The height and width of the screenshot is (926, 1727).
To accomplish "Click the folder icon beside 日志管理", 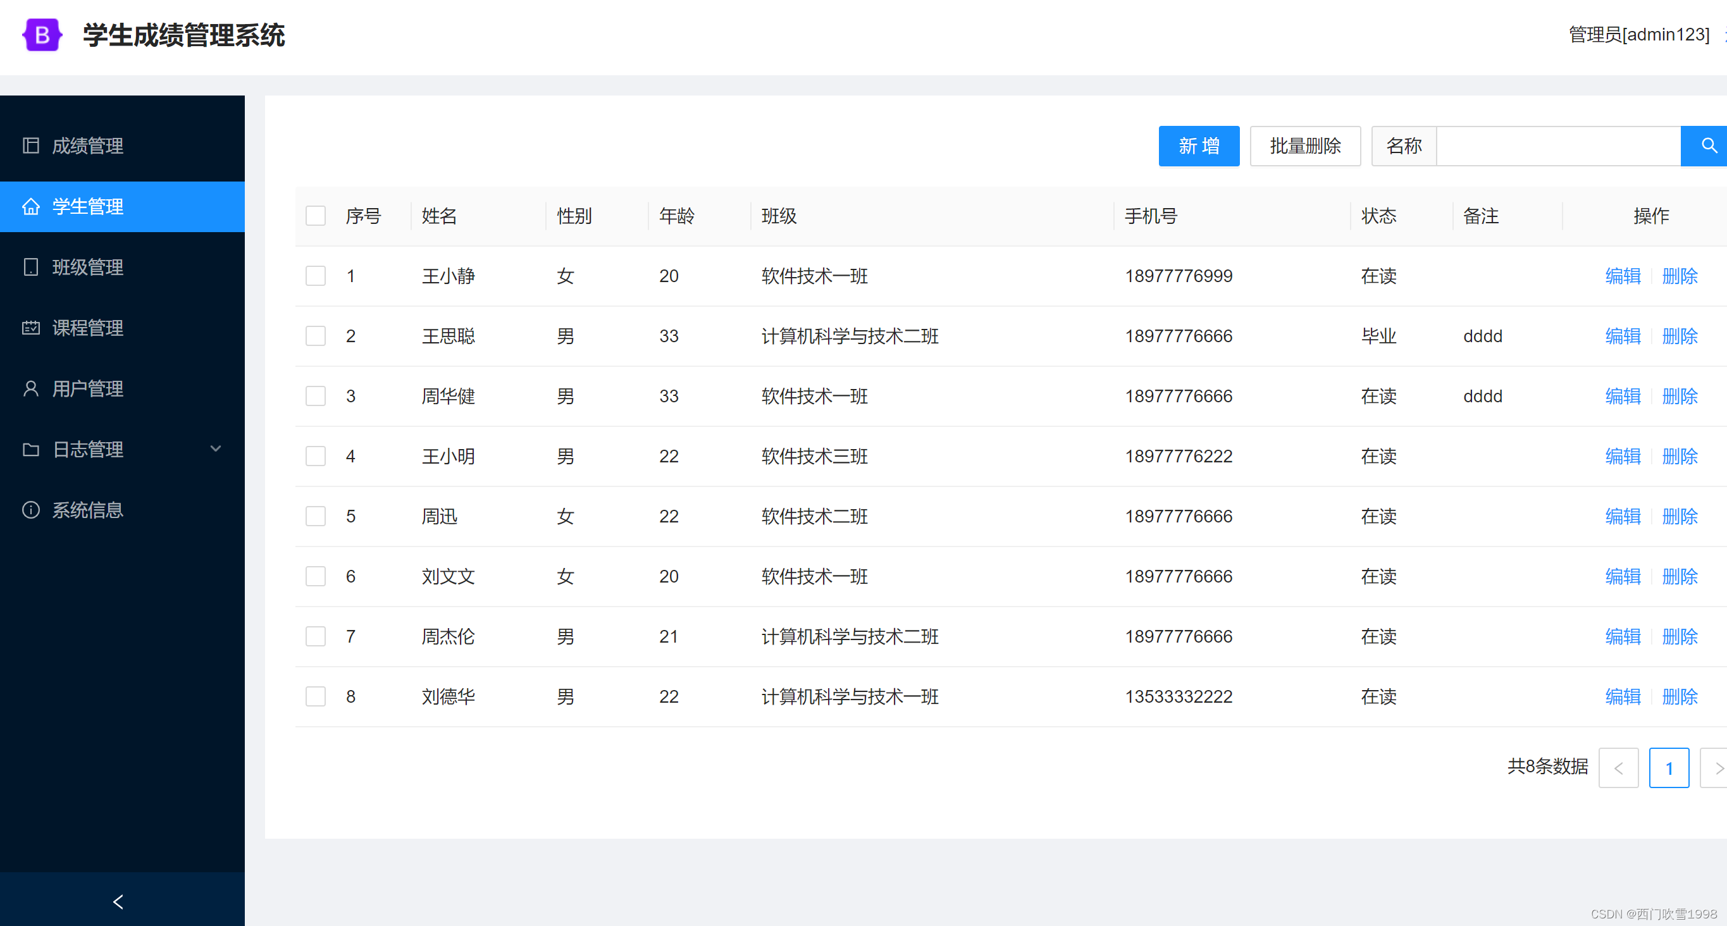I will 31,449.
